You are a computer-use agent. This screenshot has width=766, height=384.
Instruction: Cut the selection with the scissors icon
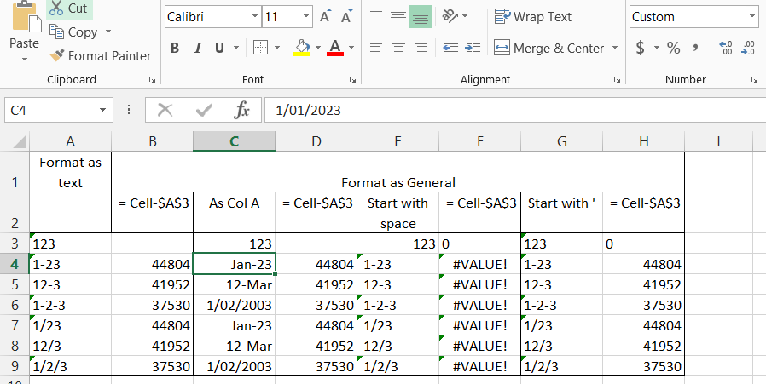(x=56, y=8)
